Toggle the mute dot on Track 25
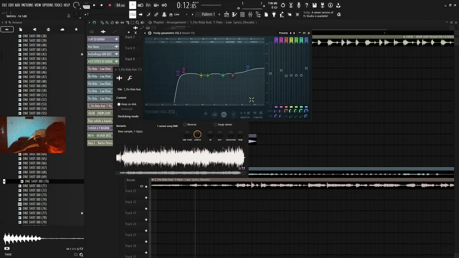Image resolution: width=459 pixels, height=258 pixels. point(146,242)
